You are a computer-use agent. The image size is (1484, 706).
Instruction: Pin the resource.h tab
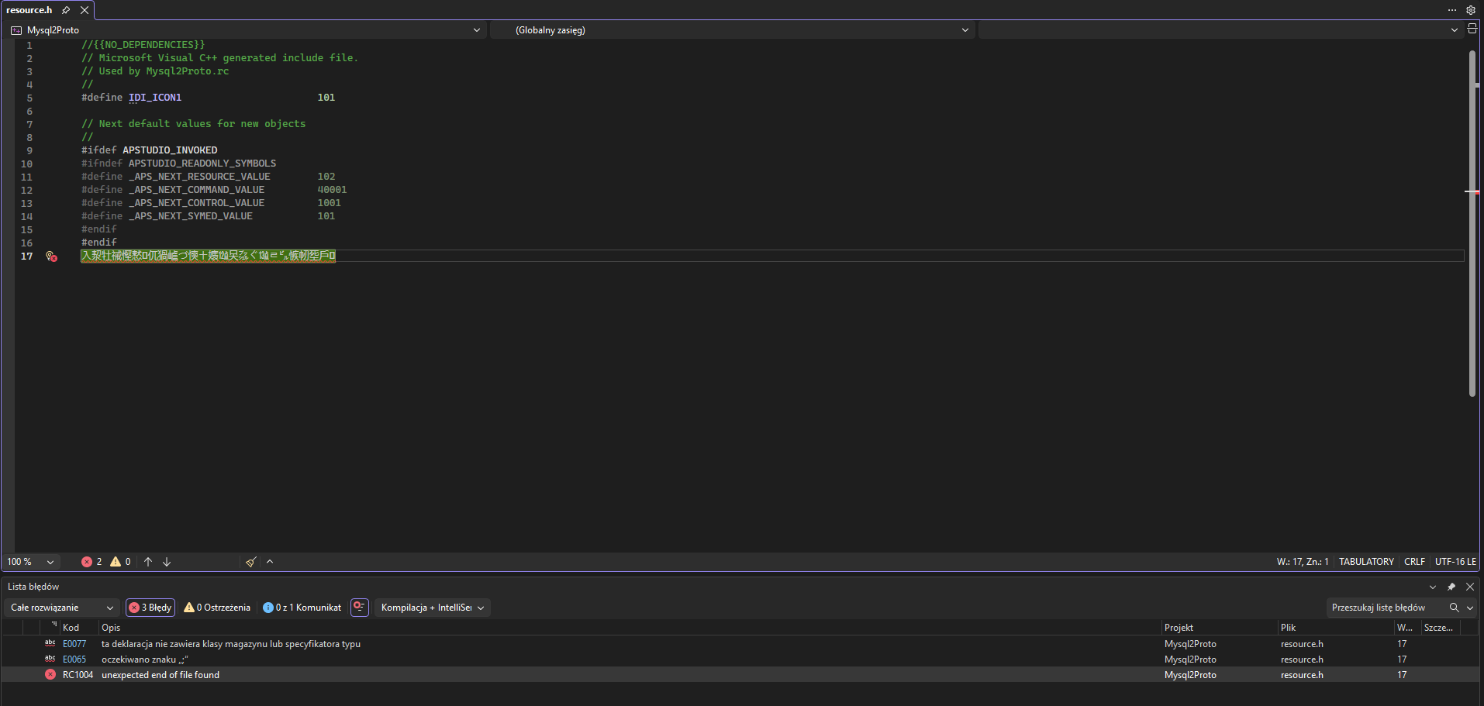[66, 10]
